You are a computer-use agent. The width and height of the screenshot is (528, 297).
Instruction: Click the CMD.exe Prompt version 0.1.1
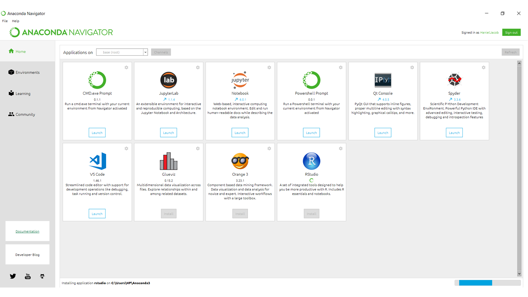[x=97, y=100]
